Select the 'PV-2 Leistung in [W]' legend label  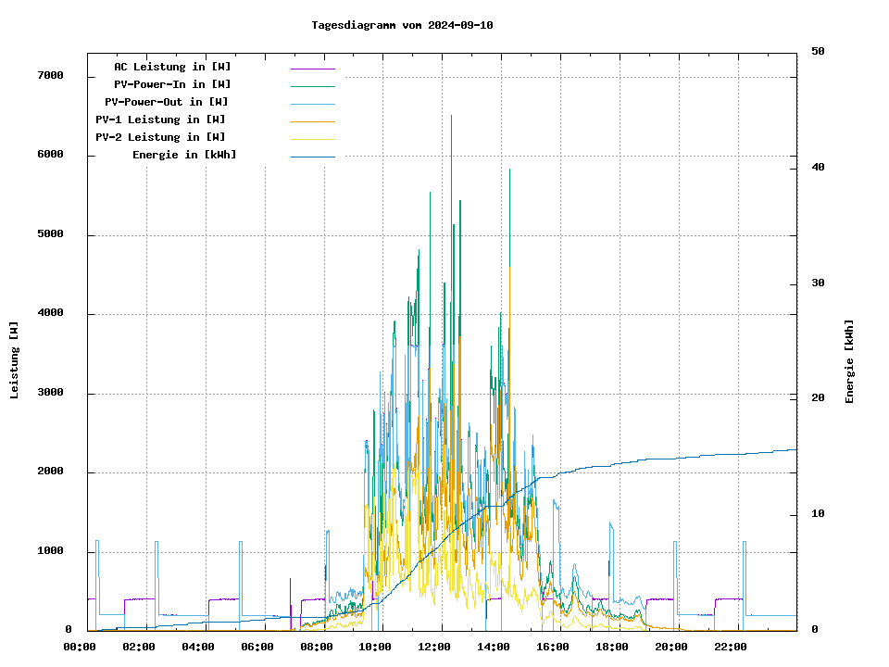click(160, 137)
